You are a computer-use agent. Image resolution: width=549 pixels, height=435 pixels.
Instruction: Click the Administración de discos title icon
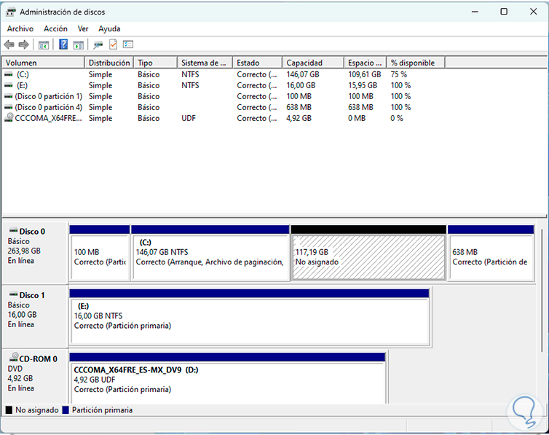[10, 12]
